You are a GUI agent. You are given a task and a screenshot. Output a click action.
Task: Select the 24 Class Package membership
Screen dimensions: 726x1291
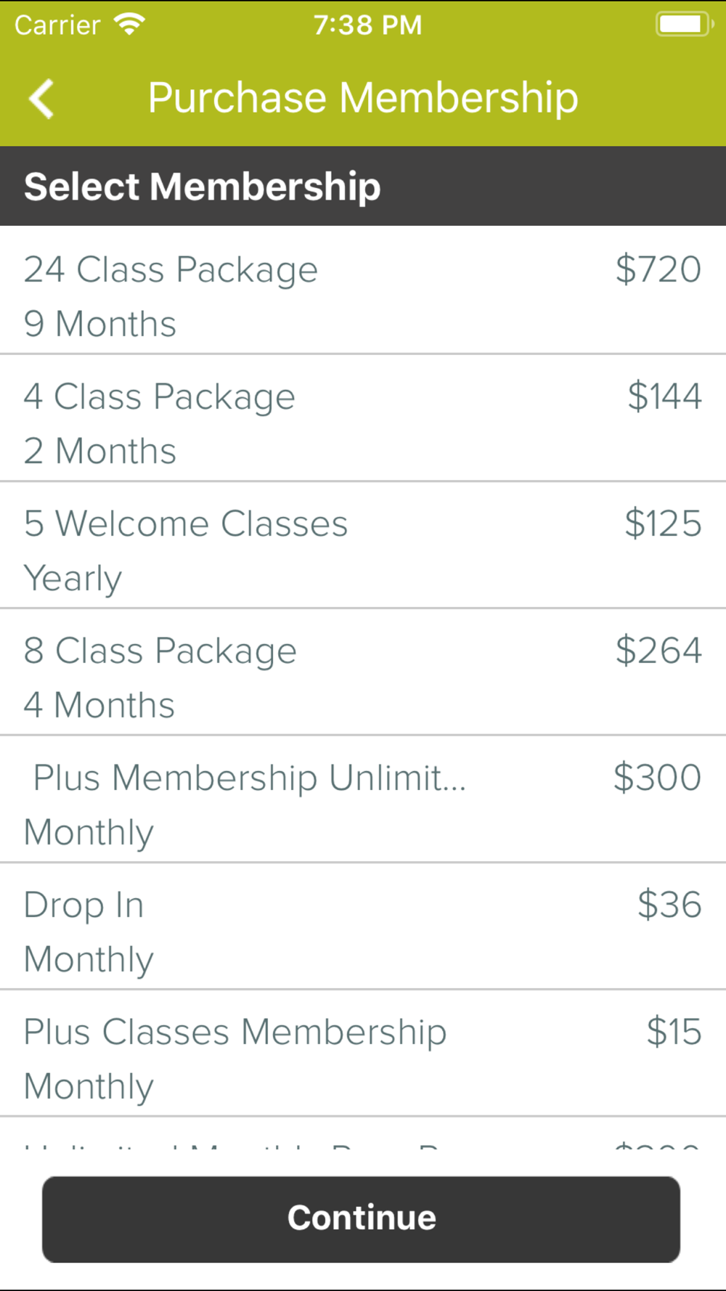click(x=363, y=290)
